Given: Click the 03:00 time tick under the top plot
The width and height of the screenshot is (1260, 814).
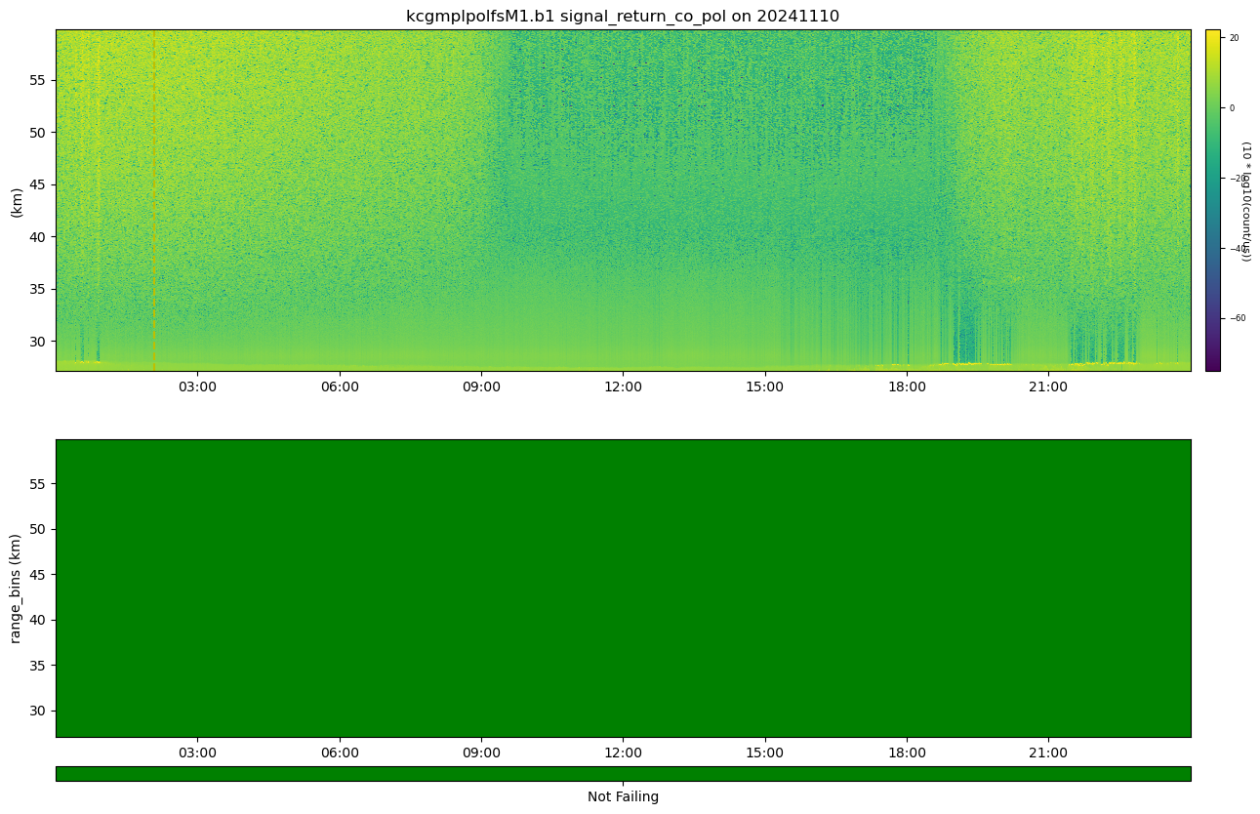Looking at the screenshot, I should (198, 387).
